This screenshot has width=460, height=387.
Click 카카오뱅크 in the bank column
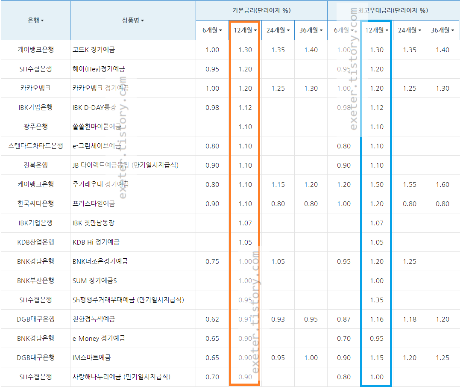35,88
